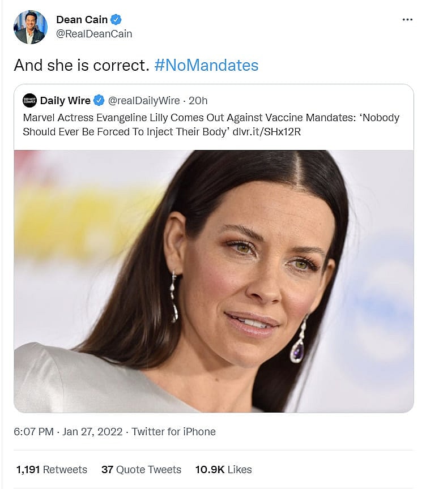The width and height of the screenshot is (426, 489).
Task: Click the Jan 27, 2022 date
Action: (92, 432)
